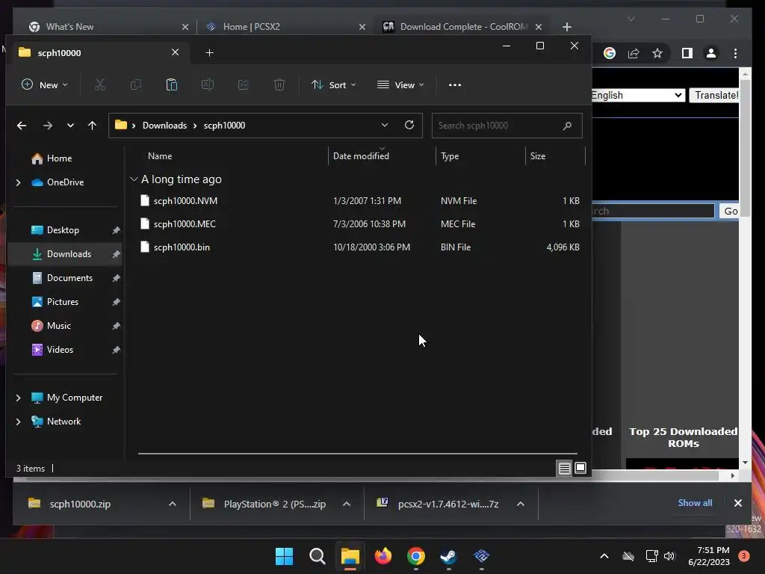Click the Copy icon in Explorer toolbar
The width and height of the screenshot is (765, 574).
click(x=136, y=85)
